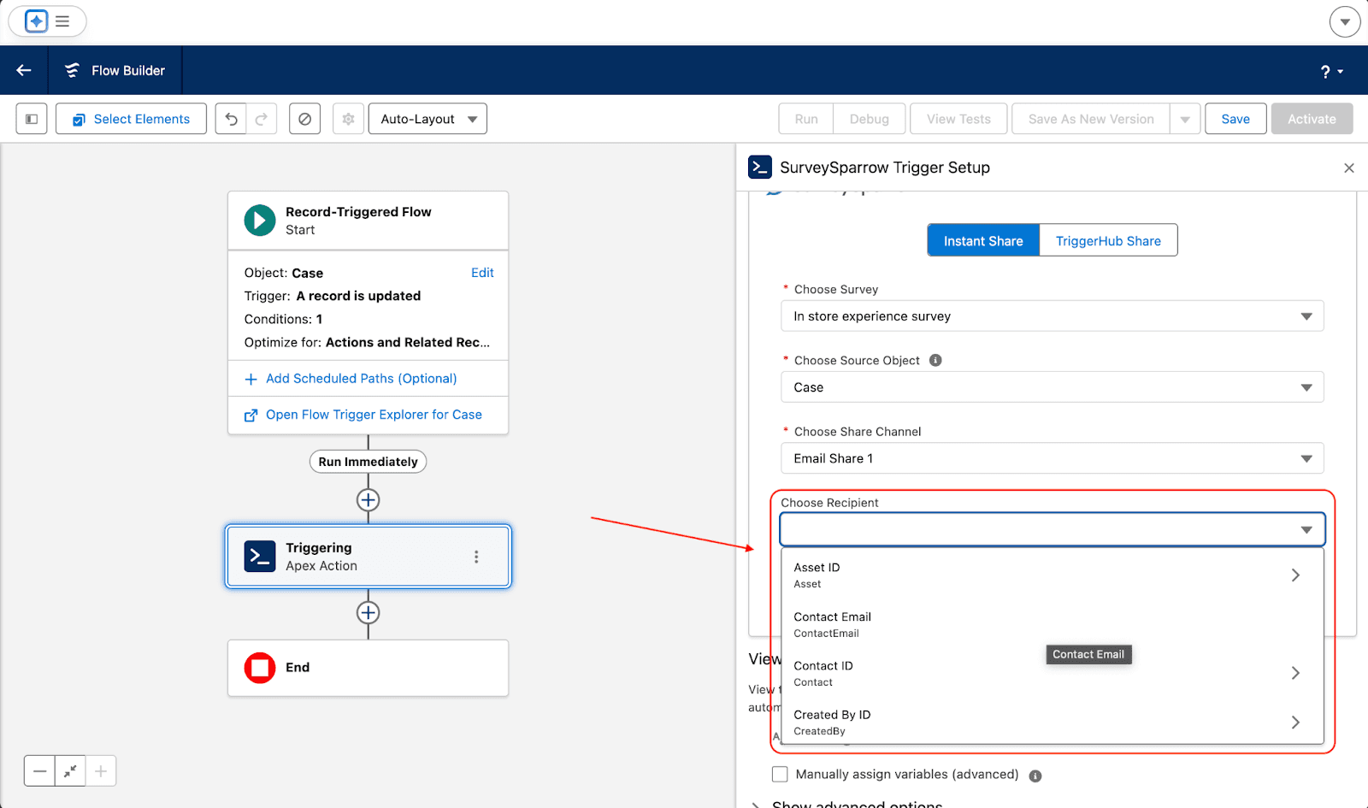The image size is (1368, 808).
Task: Click the back arrow in Flow Builder header
Action: coord(24,70)
